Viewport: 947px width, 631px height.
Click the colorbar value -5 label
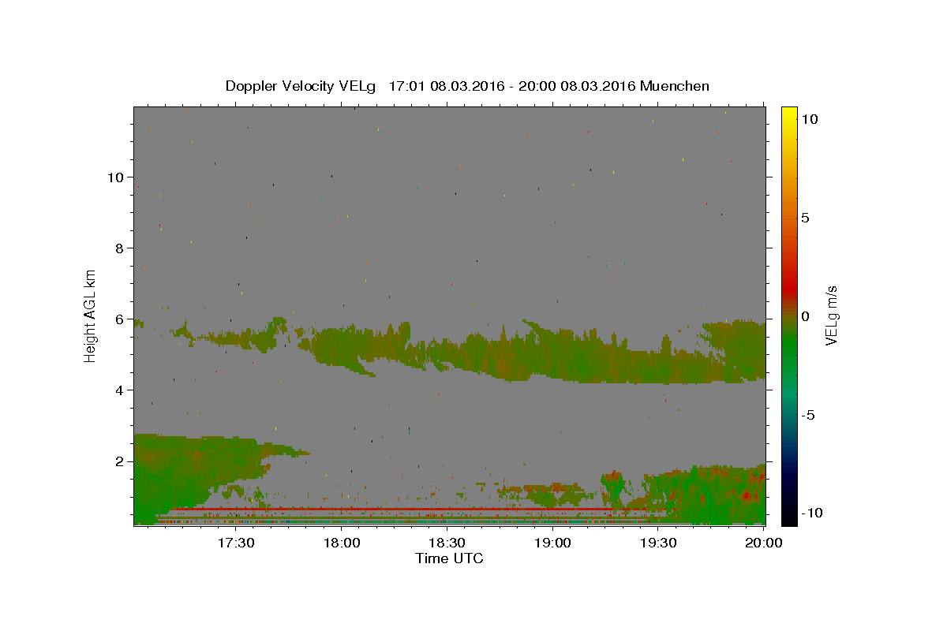click(809, 415)
